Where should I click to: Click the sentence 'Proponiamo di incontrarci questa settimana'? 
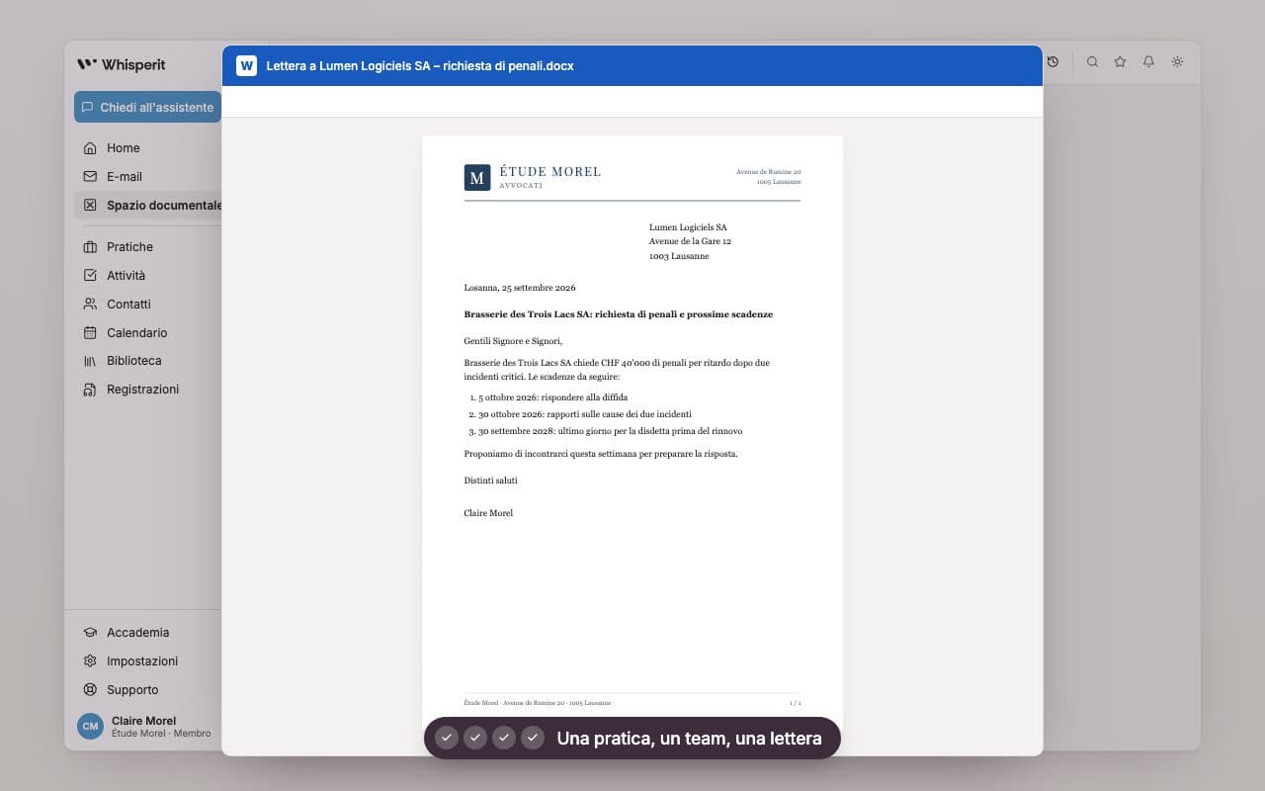(601, 454)
